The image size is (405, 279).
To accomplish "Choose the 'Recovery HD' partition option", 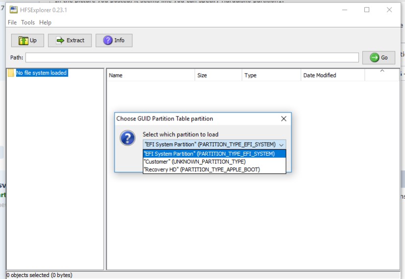I will (214, 169).
